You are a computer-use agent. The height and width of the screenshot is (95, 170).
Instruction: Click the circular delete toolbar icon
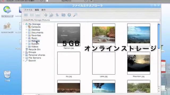coord(69,15)
